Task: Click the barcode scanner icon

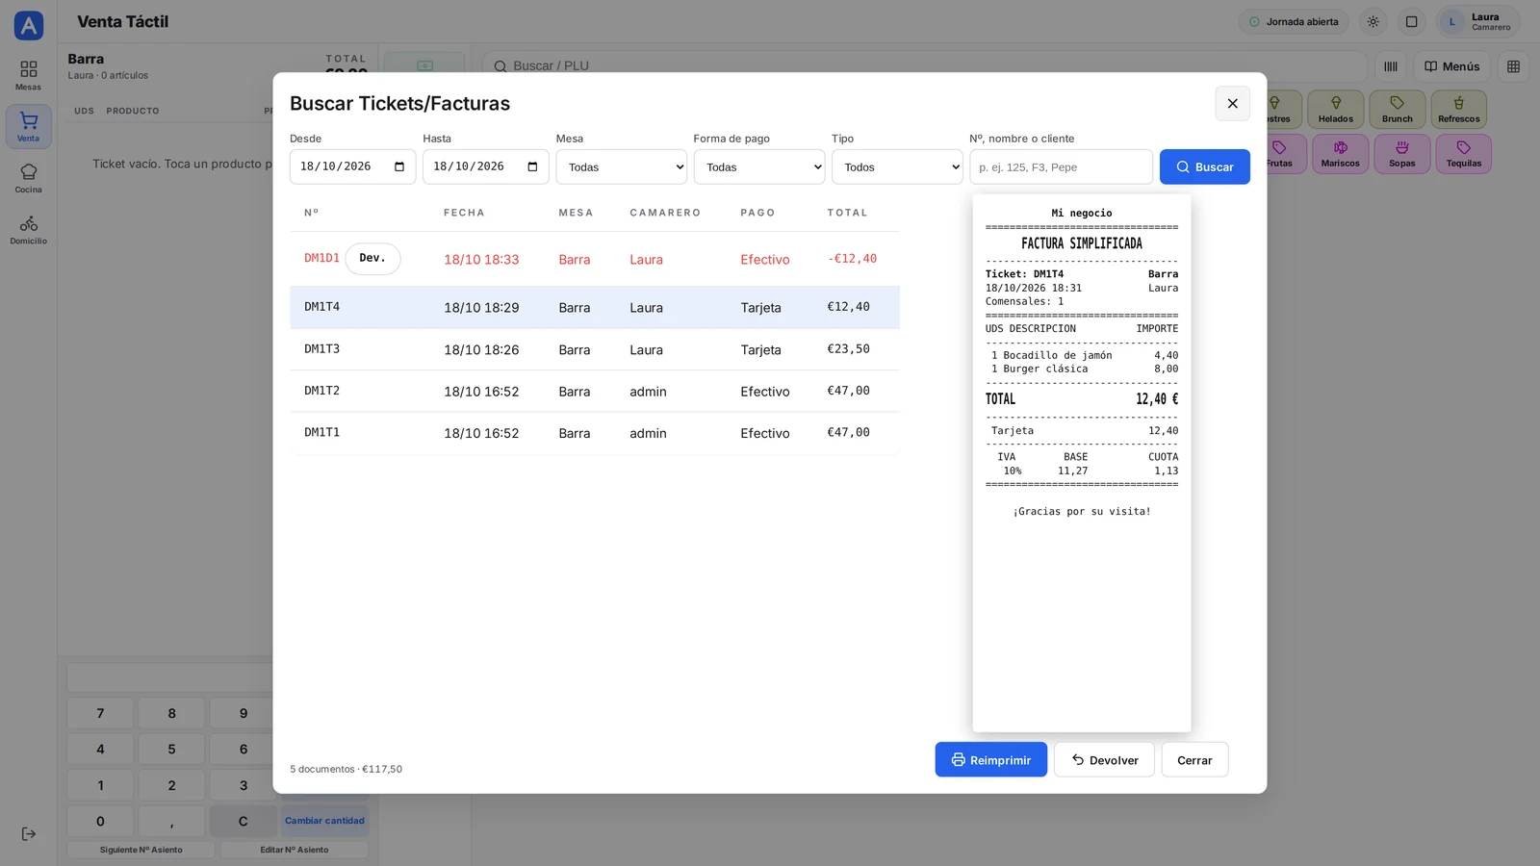Action: point(1390,66)
